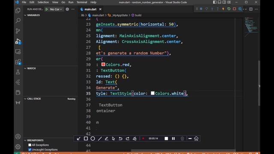Image resolution: width=274 pixels, height=154 pixels.
Task: Open the File menu
Action: 24,2
